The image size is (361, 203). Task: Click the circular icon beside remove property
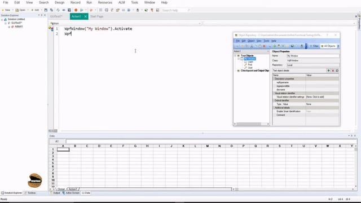pyautogui.click(x=337, y=70)
